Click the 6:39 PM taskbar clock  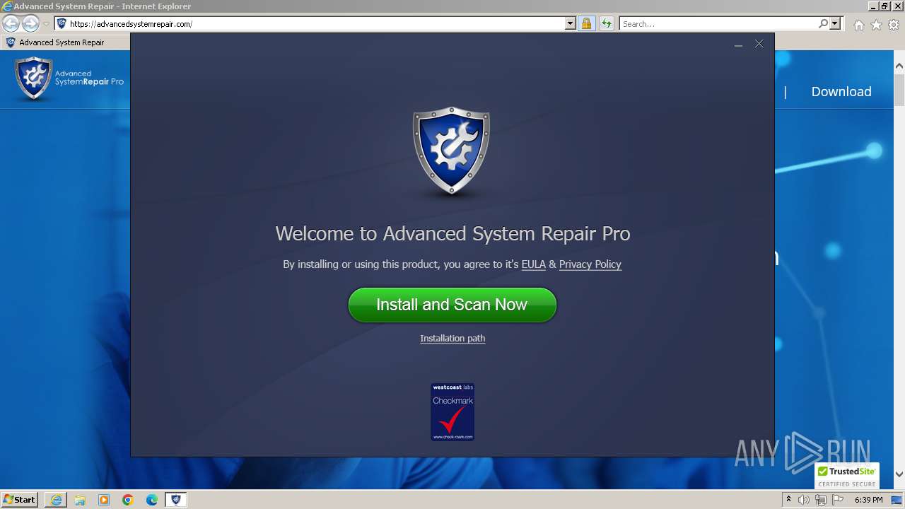click(868, 500)
